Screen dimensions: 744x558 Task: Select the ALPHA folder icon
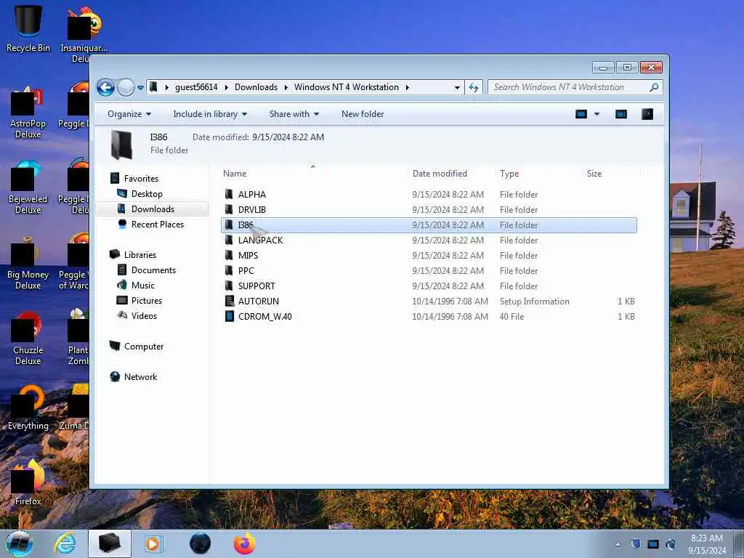229,194
